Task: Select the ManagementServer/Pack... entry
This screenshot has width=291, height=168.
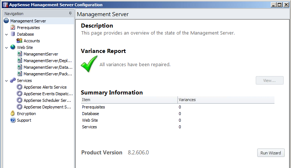Action: click(x=48, y=74)
